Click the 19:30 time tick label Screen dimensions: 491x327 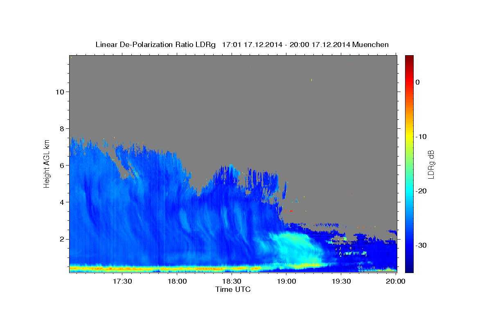tap(341, 281)
